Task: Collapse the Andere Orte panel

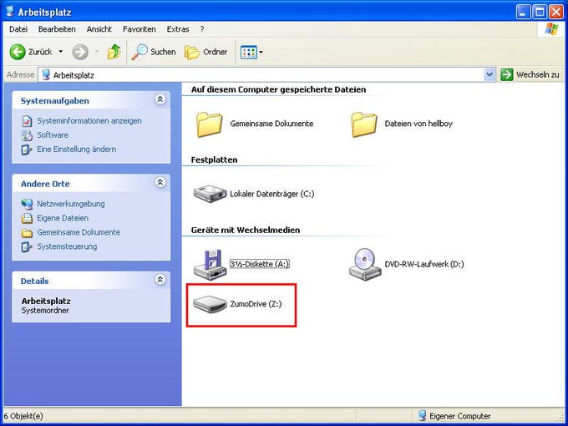Action: tap(160, 182)
